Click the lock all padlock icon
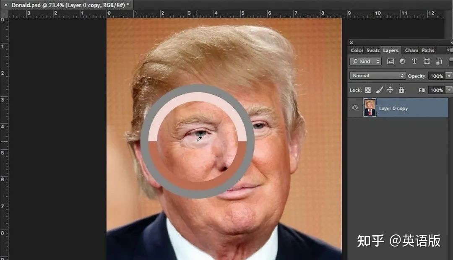Viewport: 453px width, 260px height. (x=401, y=90)
